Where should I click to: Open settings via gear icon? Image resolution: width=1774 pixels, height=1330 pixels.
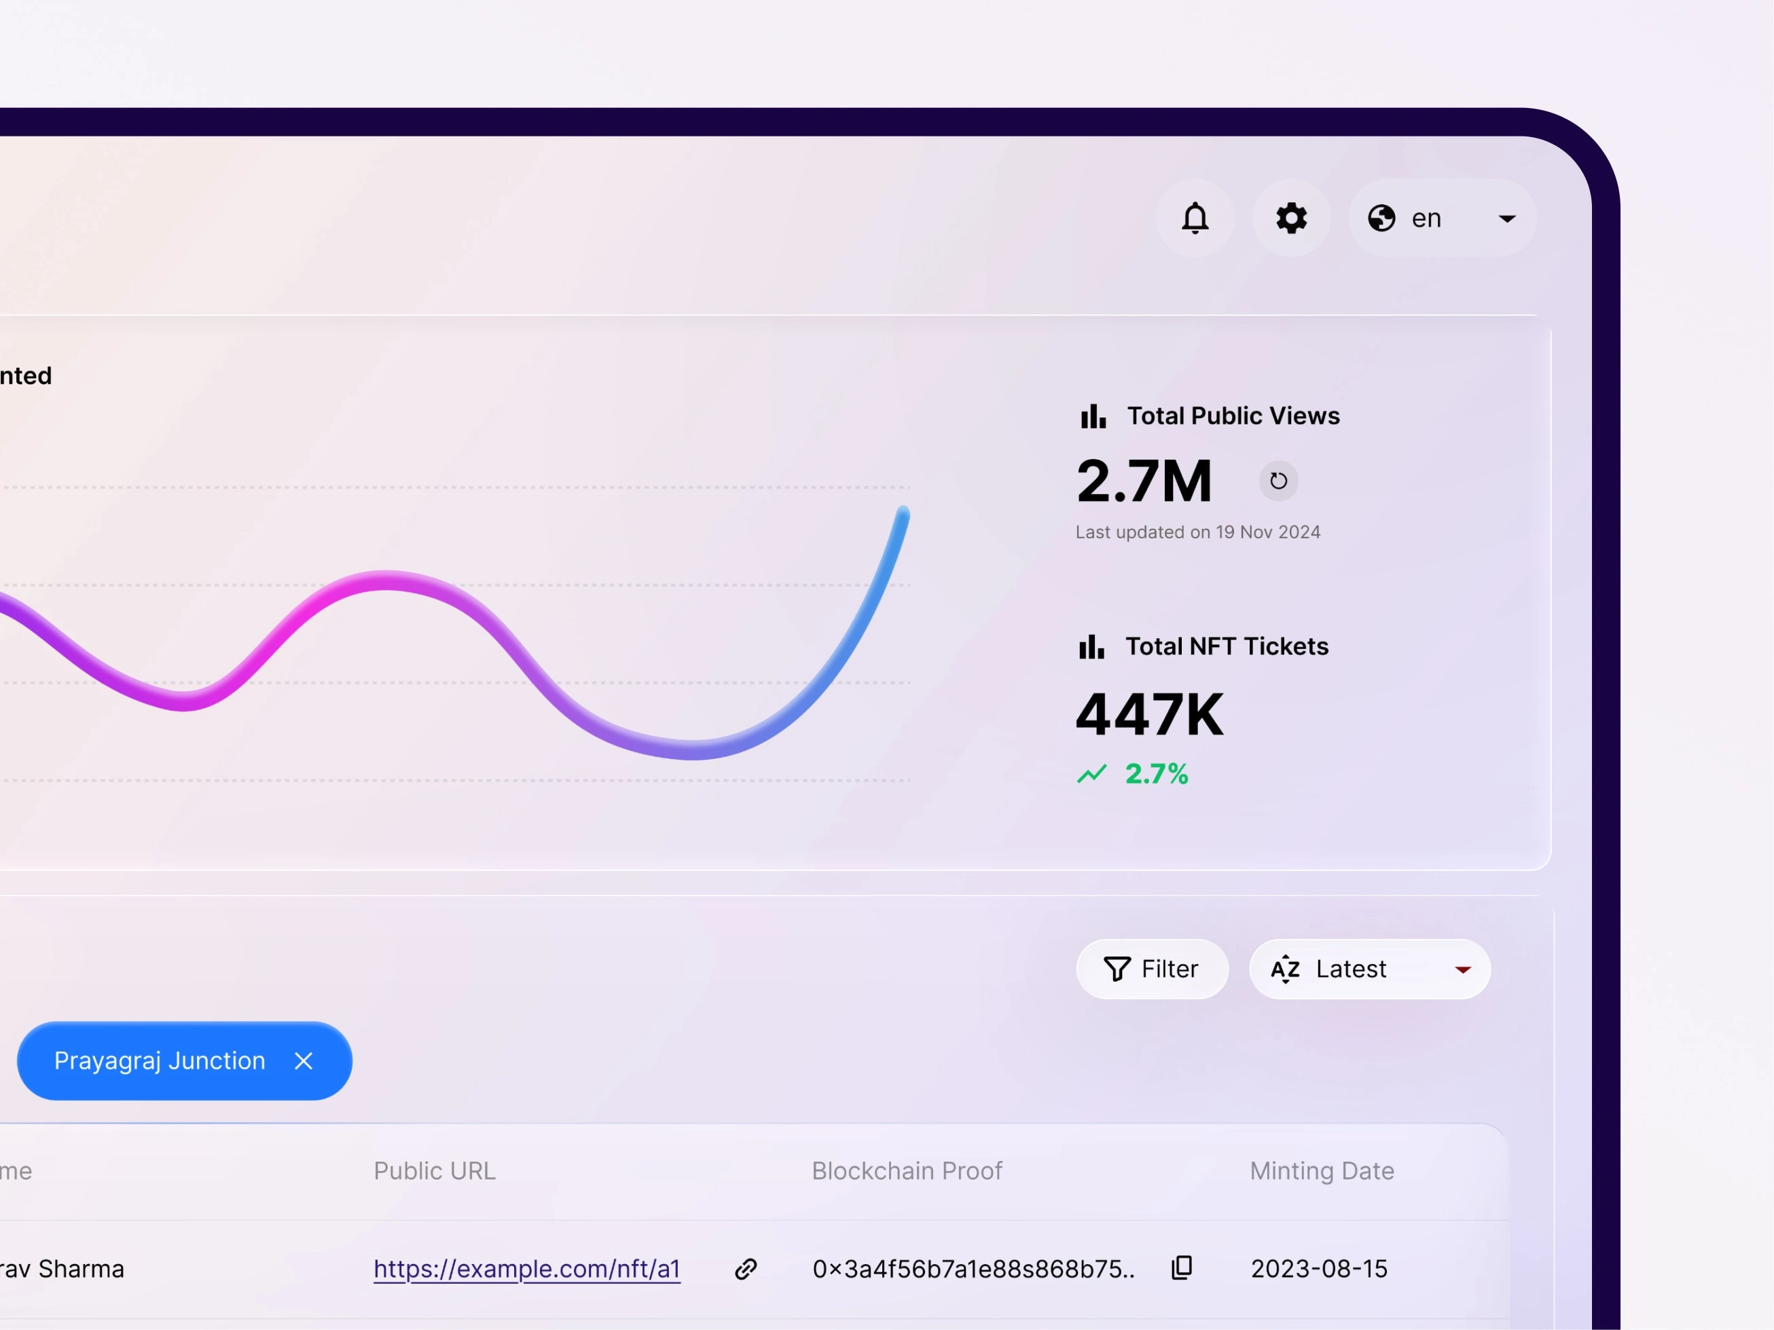pos(1291,218)
